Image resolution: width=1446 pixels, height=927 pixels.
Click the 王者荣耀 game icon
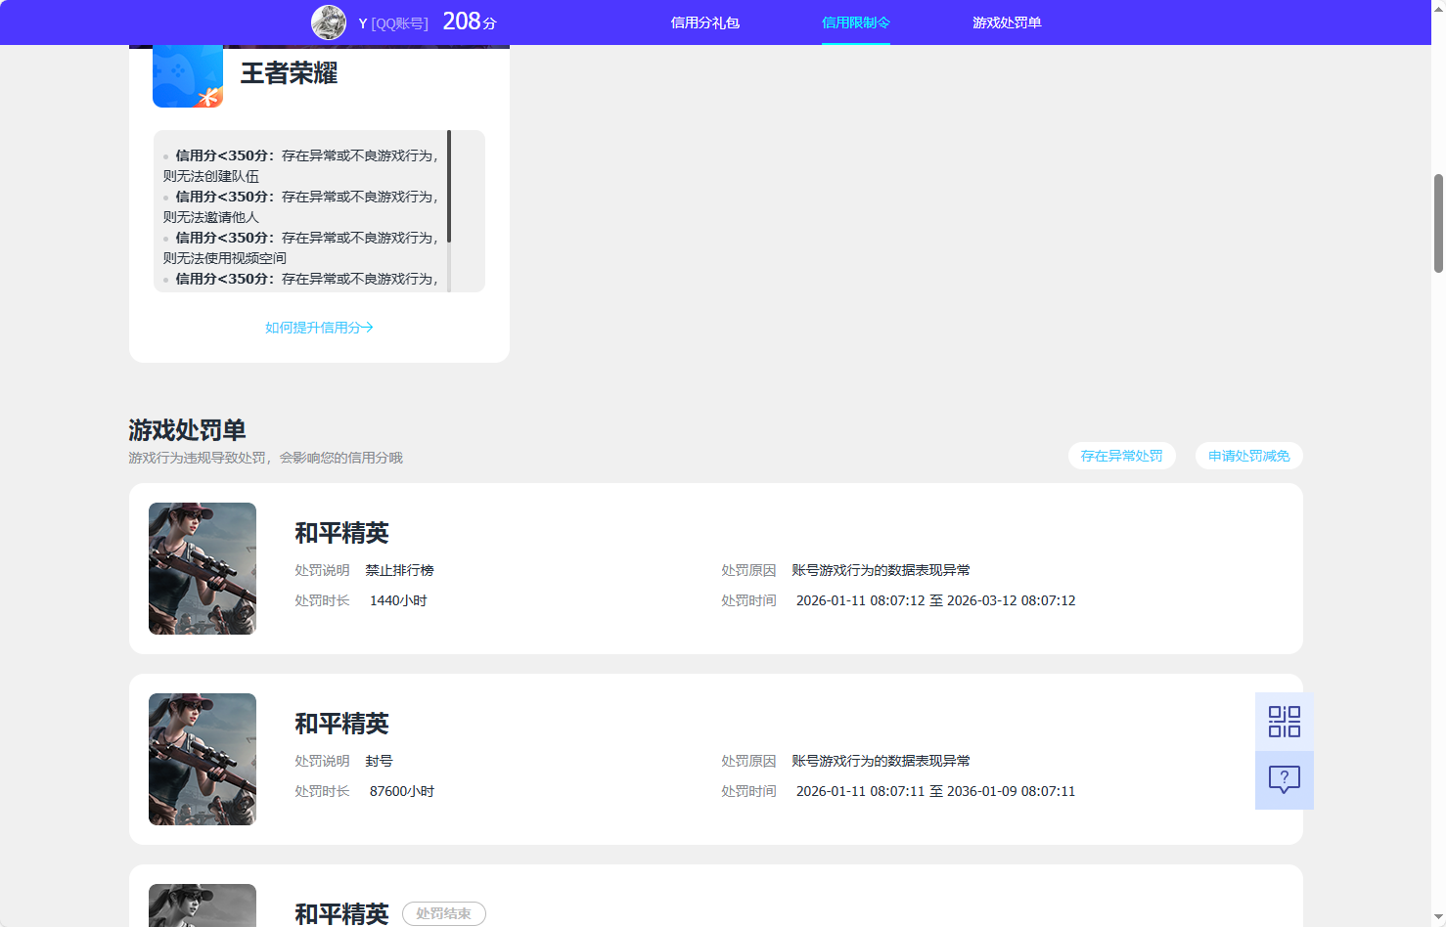pos(187,73)
